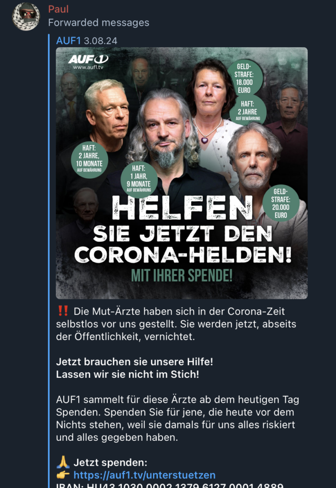336x488 pixels.
Task: Click the Haft 2 Jahre 10 Monate badge
Action: coord(89,160)
